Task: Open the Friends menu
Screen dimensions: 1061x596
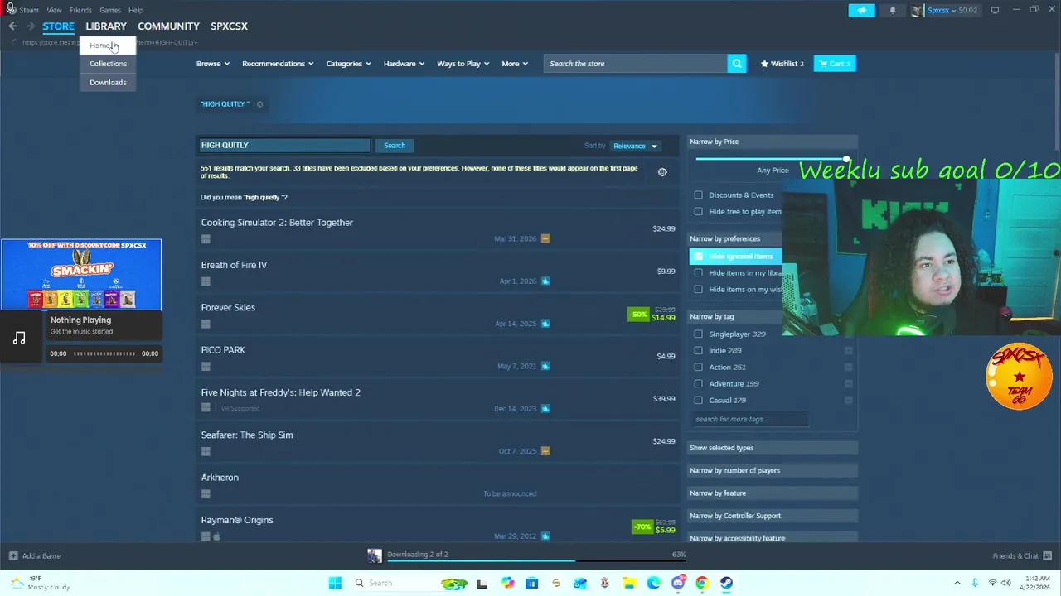Action: [80, 10]
